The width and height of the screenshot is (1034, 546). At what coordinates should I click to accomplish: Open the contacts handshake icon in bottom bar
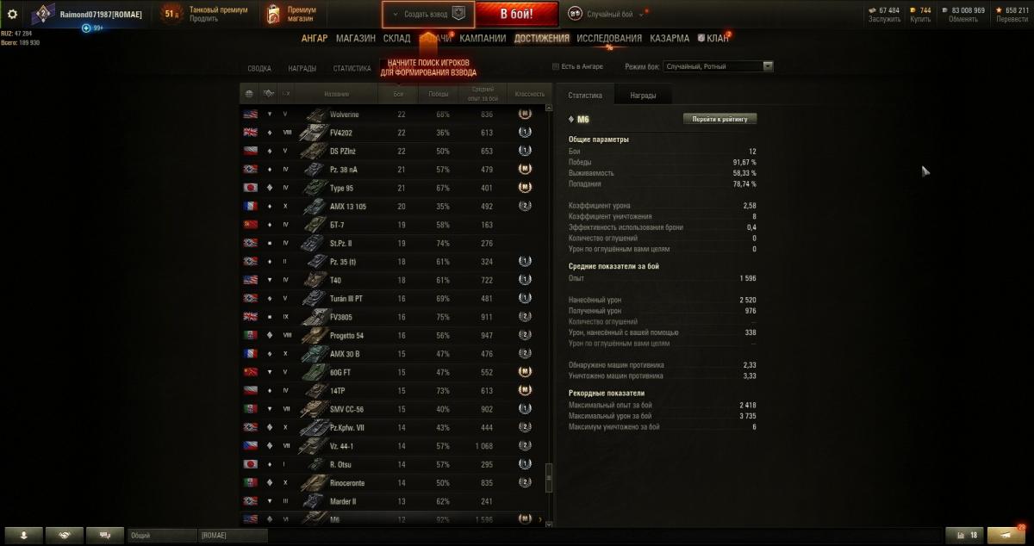pos(64,535)
